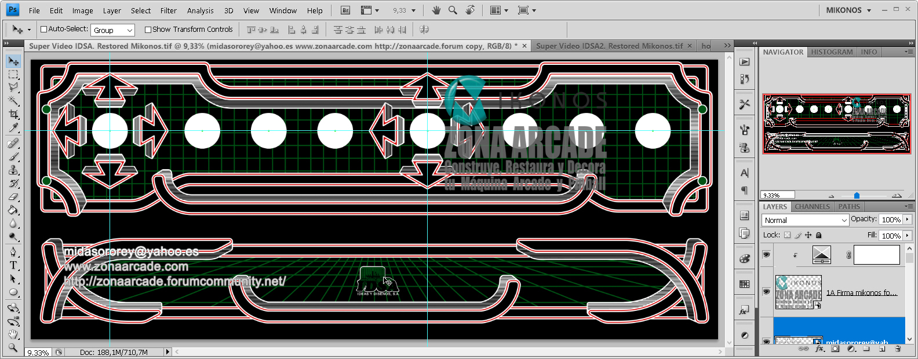The height and width of the screenshot is (359, 918).
Task: Select the Magic Wand tool
Action: point(13,101)
